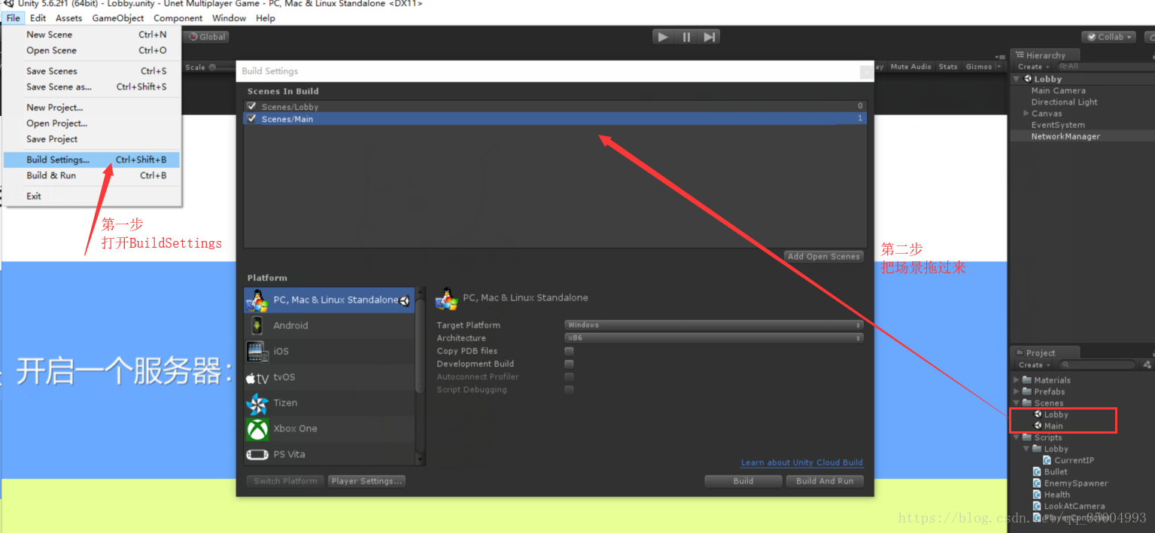This screenshot has width=1155, height=533.
Task: Choose Build Settings... menu item
Action: pos(91,160)
